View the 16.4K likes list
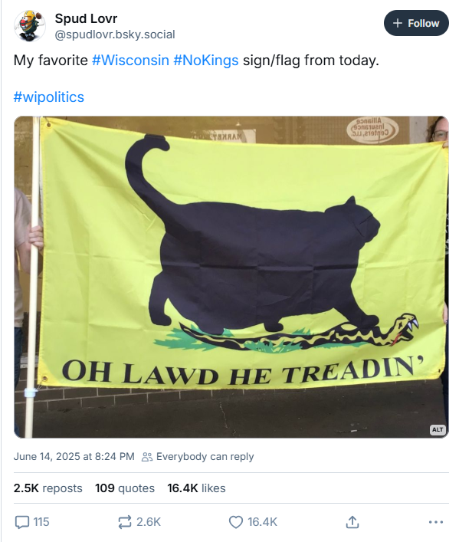The image size is (459, 542). point(196,488)
